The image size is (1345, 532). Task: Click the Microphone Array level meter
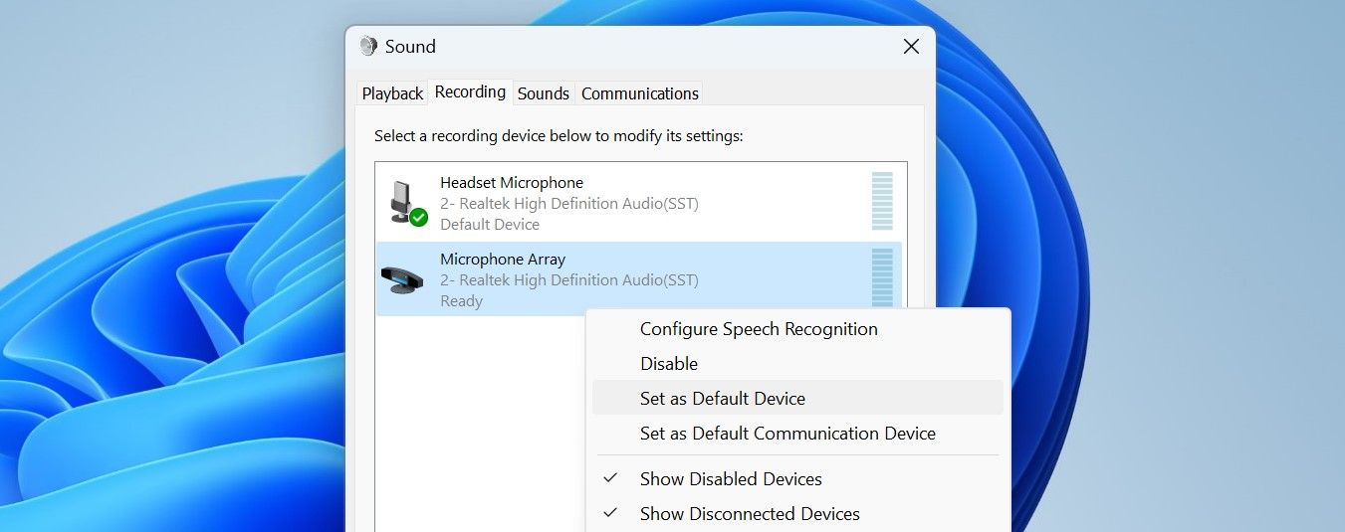click(882, 276)
